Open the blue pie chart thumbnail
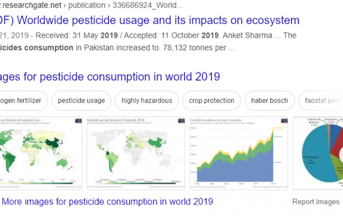 pyautogui.click(x=318, y=153)
